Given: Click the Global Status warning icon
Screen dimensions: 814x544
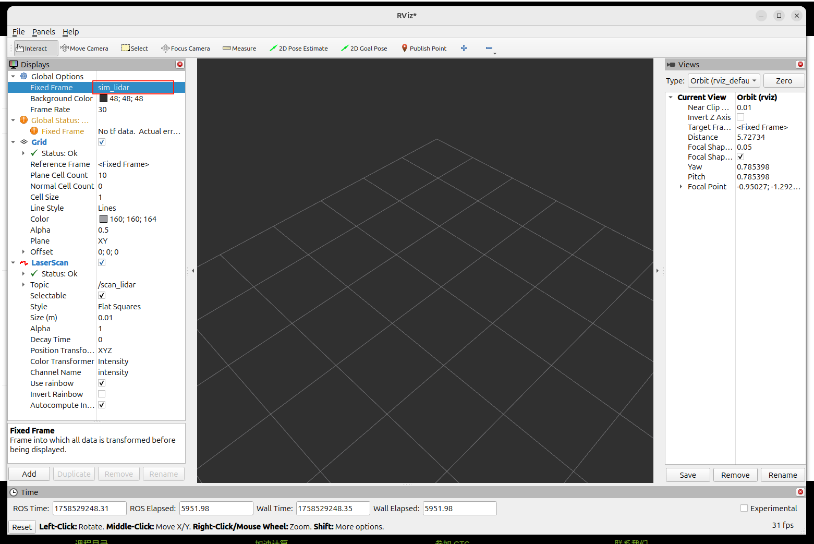Looking at the screenshot, I should pyautogui.click(x=24, y=120).
